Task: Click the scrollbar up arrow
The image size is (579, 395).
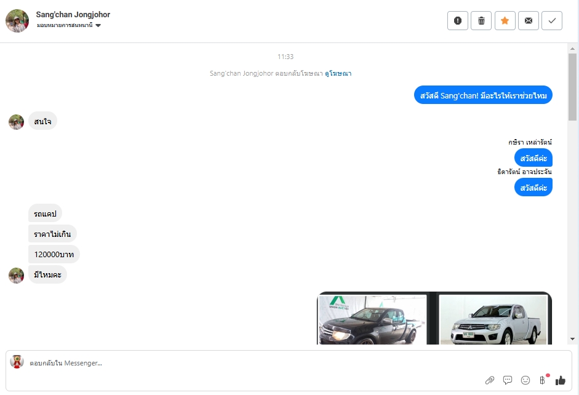Action: coord(572,49)
